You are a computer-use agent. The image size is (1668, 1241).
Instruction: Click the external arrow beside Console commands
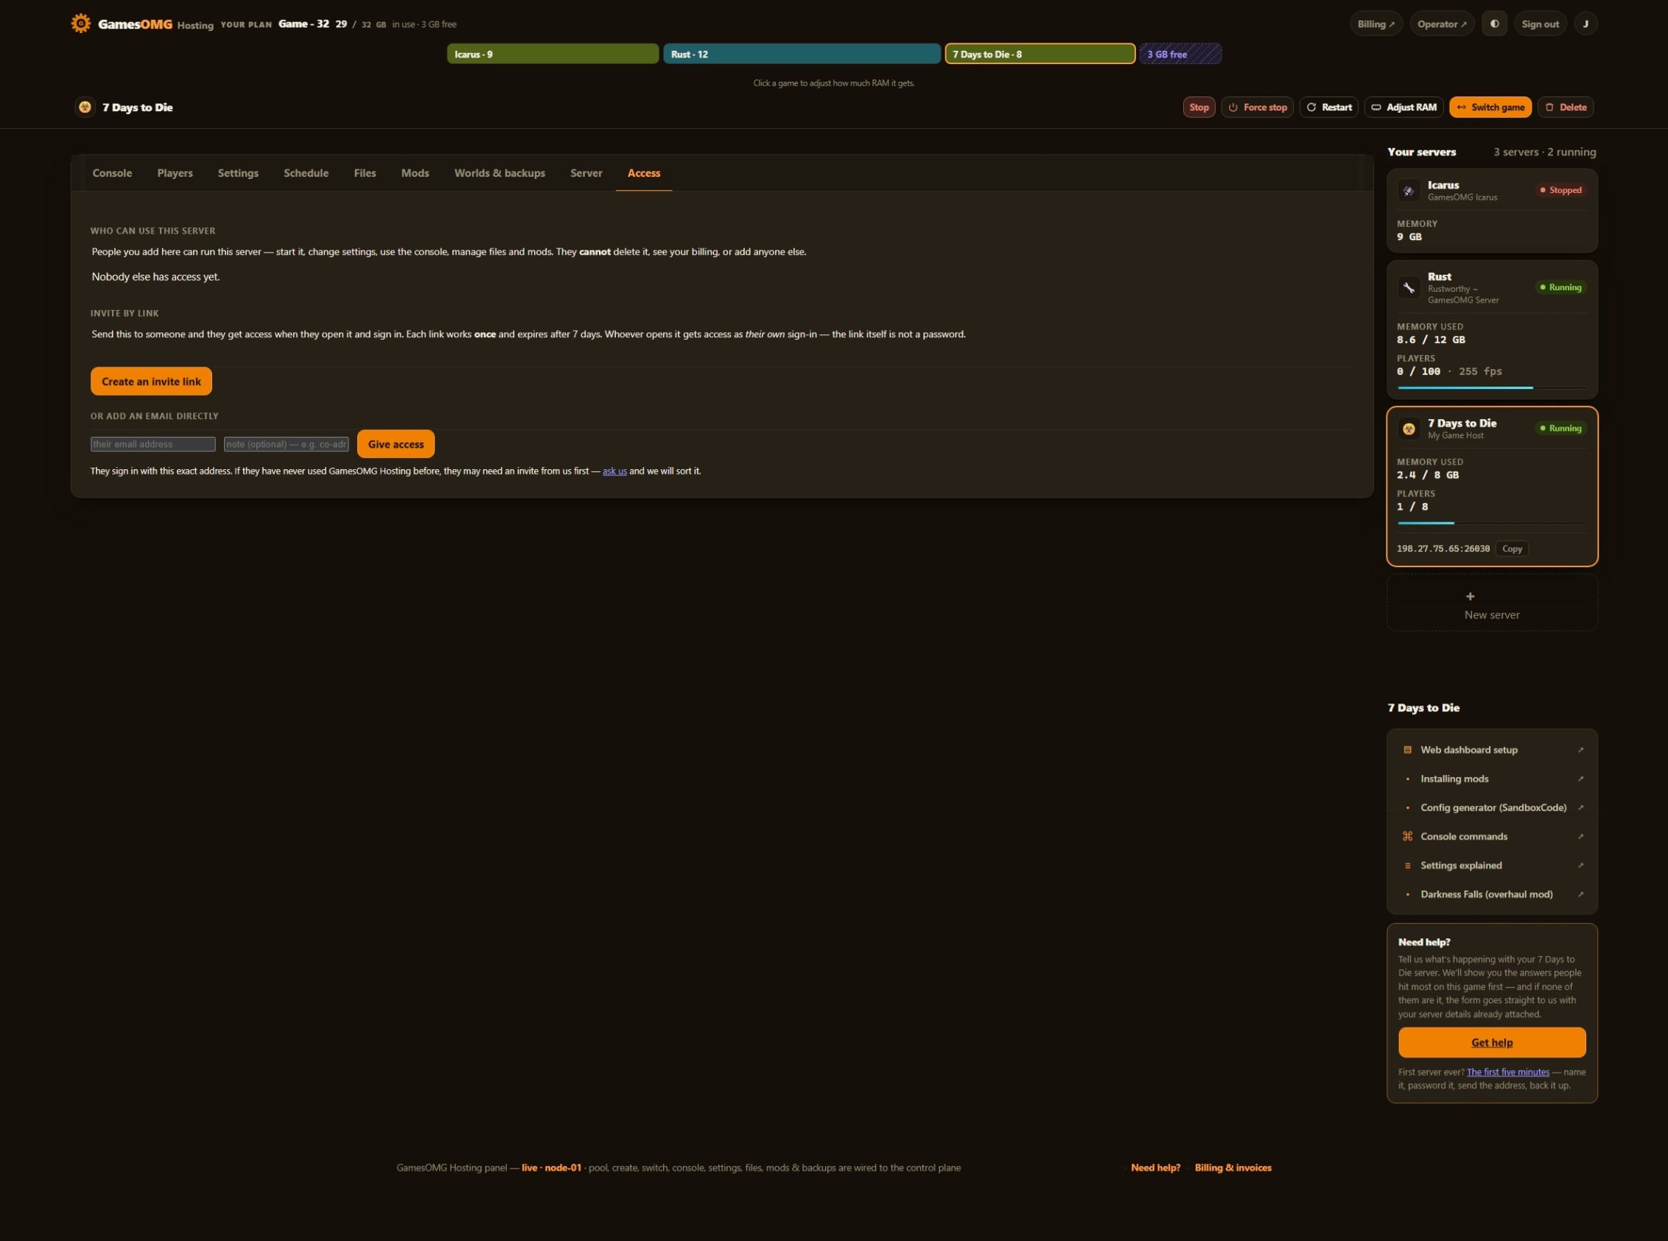pyautogui.click(x=1581, y=836)
